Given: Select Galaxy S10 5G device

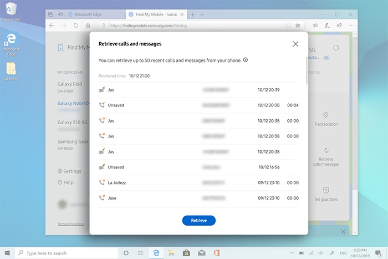Looking at the screenshot, I should tap(72, 123).
